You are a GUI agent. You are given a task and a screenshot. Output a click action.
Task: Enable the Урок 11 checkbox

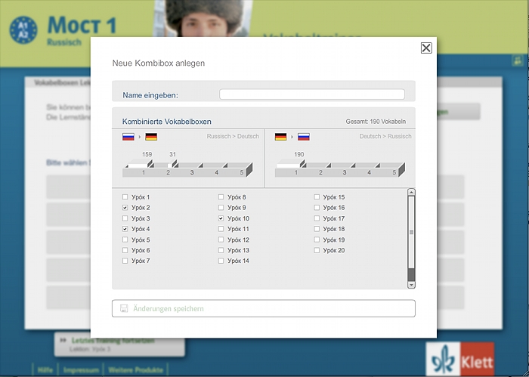pos(221,229)
